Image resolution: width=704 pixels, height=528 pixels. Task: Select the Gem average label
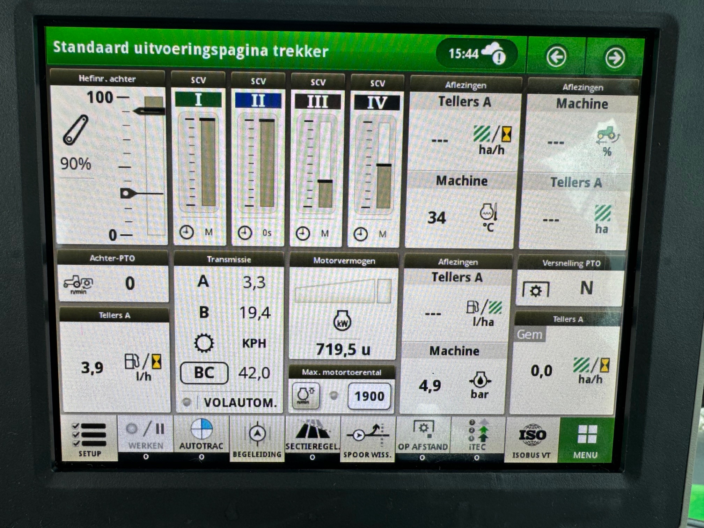pos(530,334)
